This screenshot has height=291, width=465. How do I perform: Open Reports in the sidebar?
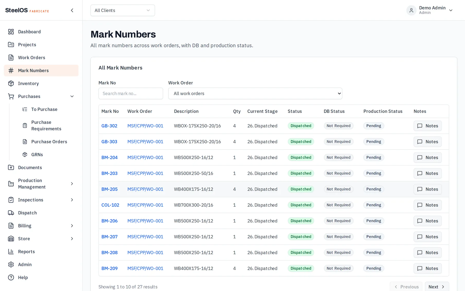point(41,252)
